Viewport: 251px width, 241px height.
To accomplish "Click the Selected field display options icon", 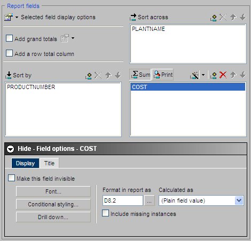I will pyautogui.click(x=9, y=17).
